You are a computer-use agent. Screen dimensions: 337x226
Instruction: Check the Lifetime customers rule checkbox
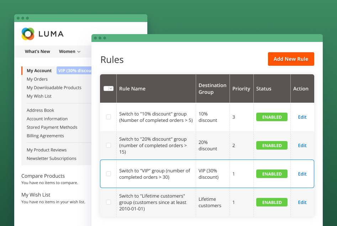108,202
